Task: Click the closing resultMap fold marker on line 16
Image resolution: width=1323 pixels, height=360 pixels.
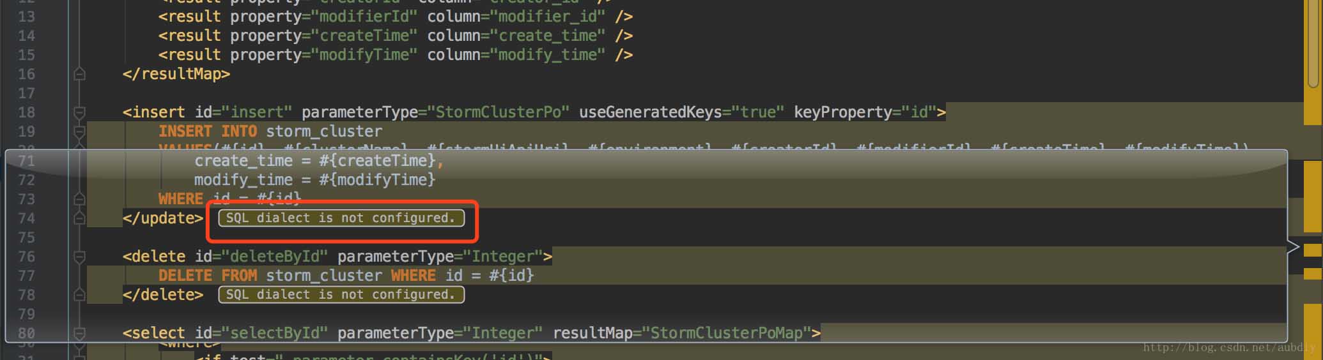Action: [79, 75]
